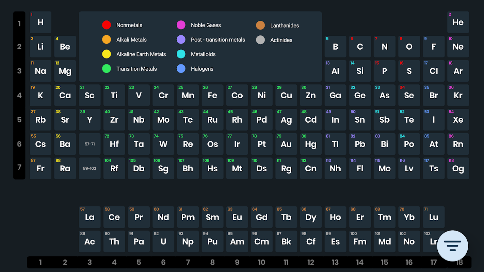The width and height of the screenshot is (484, 272).
Task: Click the Lanthanides legend label
Action: coord(284,26)
